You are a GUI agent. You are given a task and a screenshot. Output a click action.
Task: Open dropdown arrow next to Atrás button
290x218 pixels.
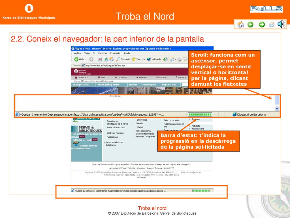pyautogui.click(x=86, y=59)
